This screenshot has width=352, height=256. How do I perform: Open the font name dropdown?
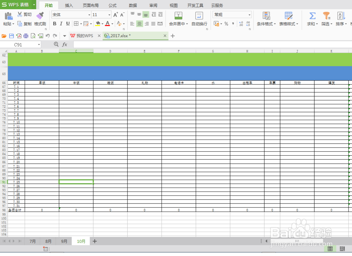coord(89,15)
